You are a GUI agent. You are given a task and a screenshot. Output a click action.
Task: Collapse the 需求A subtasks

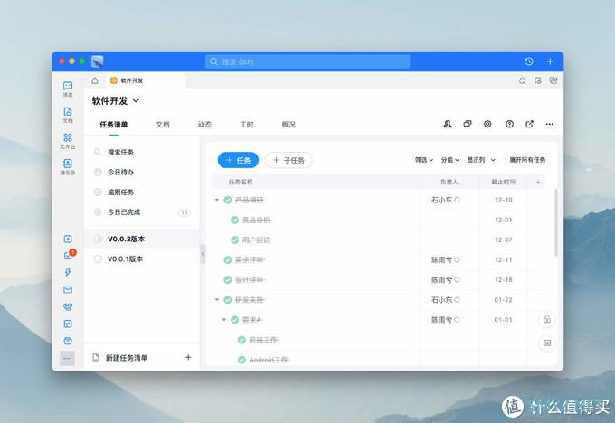pos(224,320)
